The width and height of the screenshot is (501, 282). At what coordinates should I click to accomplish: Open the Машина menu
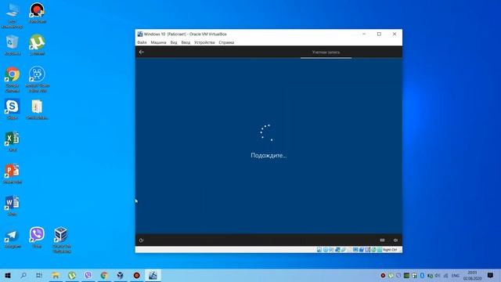click(158, 42)
